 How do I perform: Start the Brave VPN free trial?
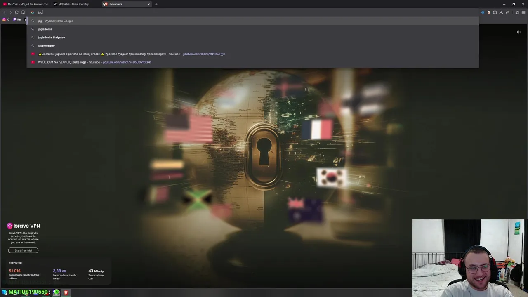click(23, 250)
